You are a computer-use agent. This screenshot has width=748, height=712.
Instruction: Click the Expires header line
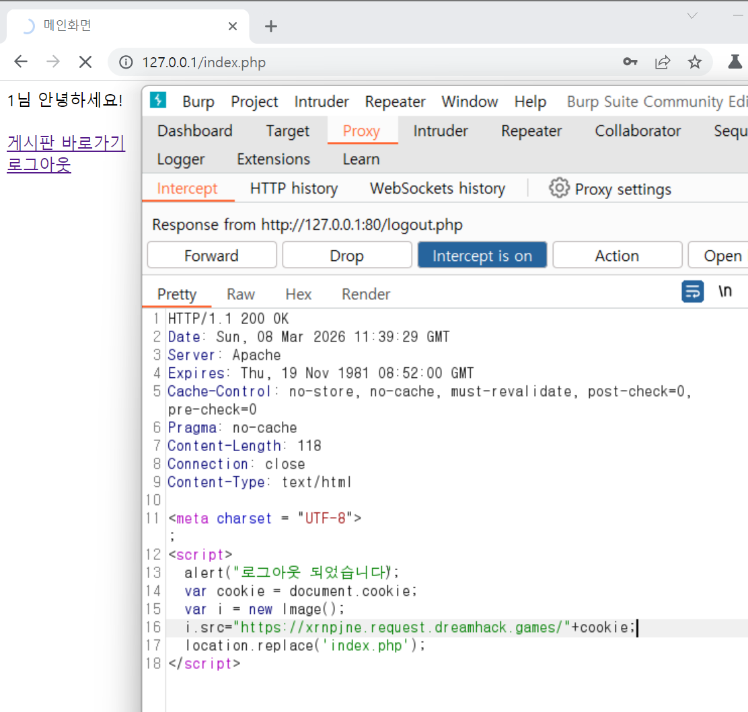(x=321, y=373)
